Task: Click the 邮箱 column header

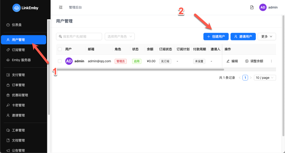Action: click(x=91, y=49)
